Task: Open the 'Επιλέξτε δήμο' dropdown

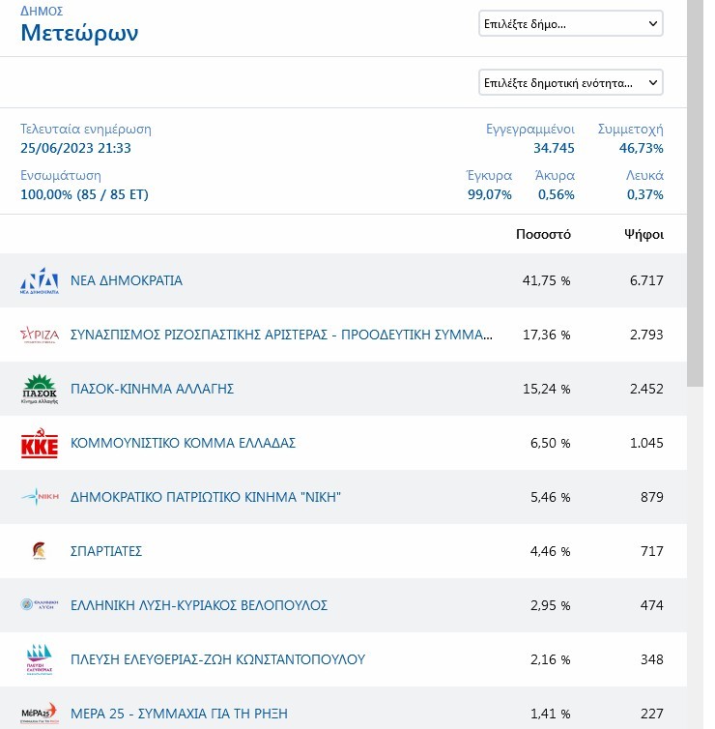Action: click(571, 23)
